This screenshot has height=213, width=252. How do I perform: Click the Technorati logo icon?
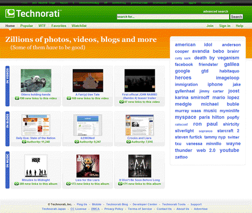[10, 13]
